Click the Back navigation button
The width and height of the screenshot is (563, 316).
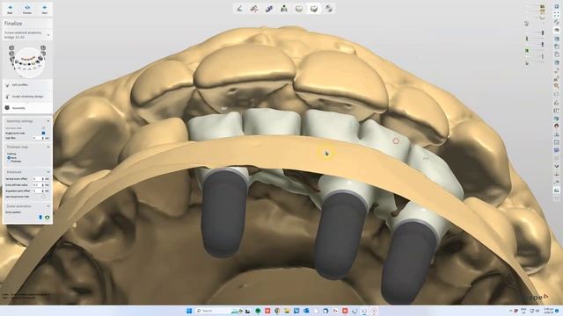coord(10,9)
